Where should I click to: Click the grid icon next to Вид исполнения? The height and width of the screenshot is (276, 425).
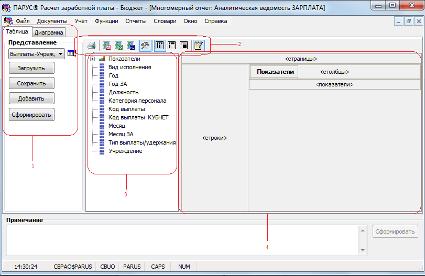pos(102,67)
